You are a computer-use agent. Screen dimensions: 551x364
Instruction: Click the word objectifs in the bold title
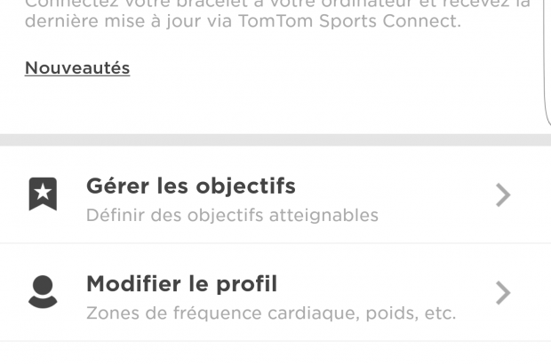(x=245, y=186)
